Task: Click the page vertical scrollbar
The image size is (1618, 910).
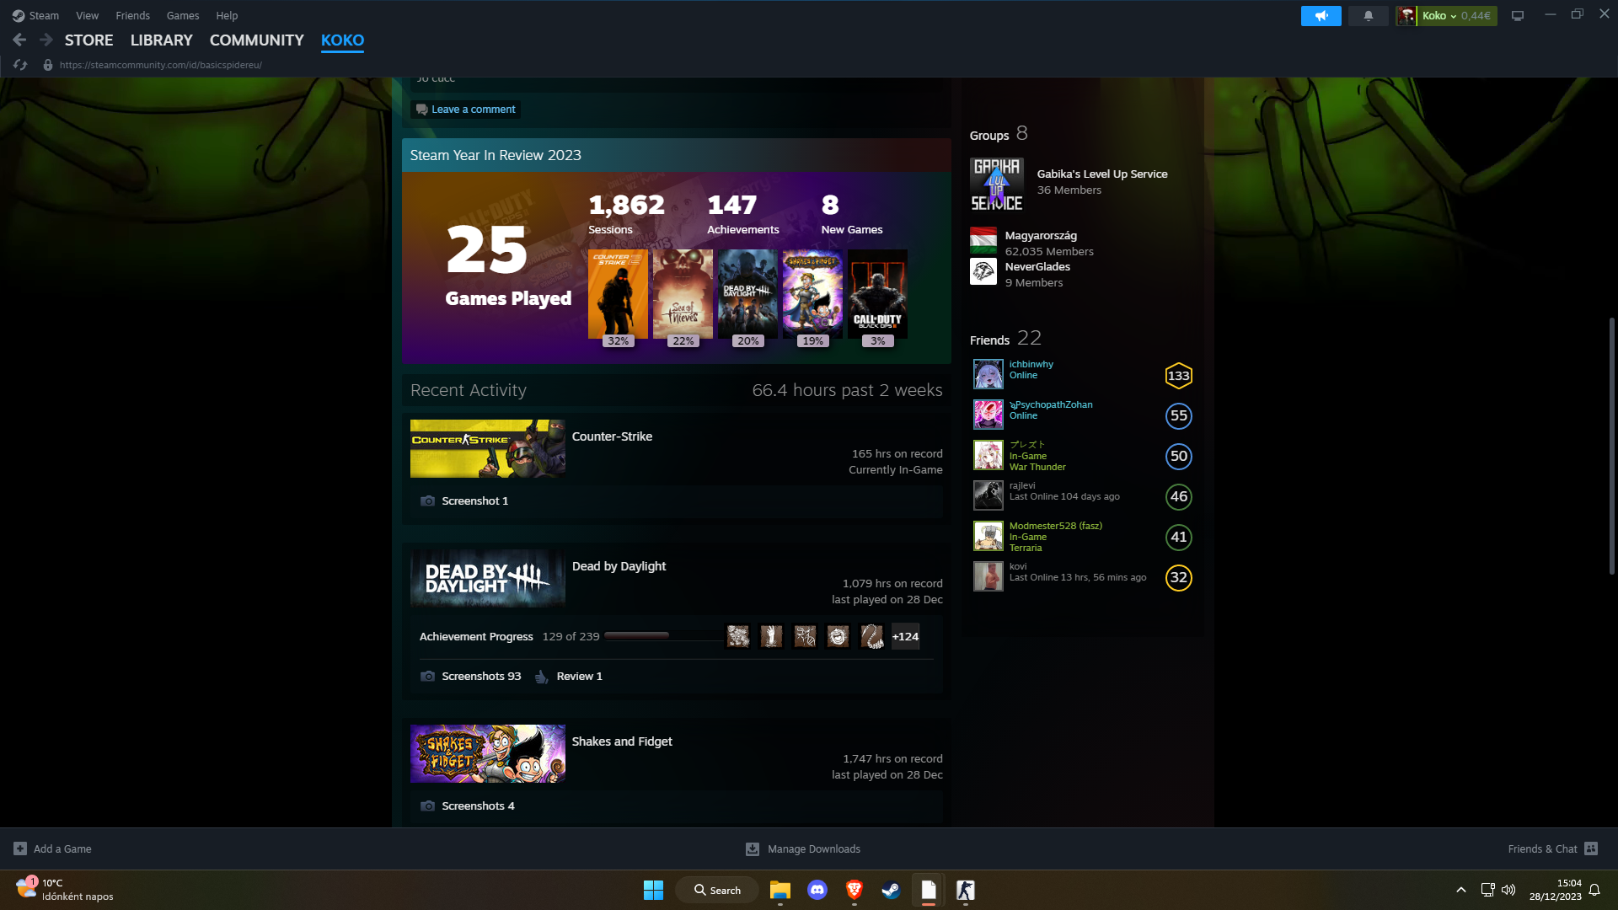Action: coord(1611,447)
